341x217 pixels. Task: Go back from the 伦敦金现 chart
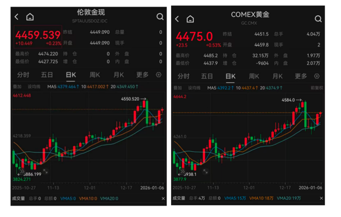pos(16,17)
